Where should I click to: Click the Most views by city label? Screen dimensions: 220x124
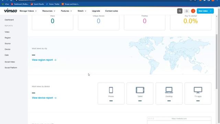[x=40, y=49]
